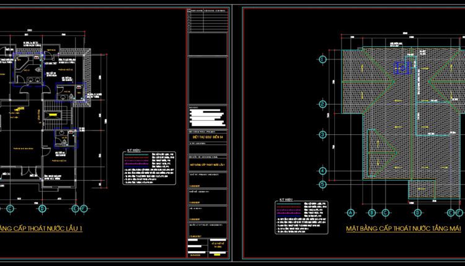Click grid bubble 1 on the roof plan

pos(322,59)
